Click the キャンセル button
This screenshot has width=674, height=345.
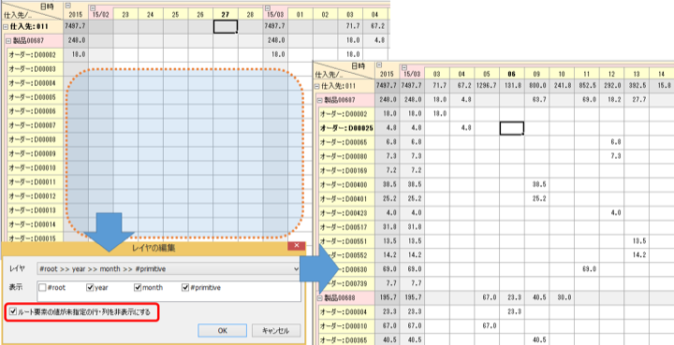276,331
